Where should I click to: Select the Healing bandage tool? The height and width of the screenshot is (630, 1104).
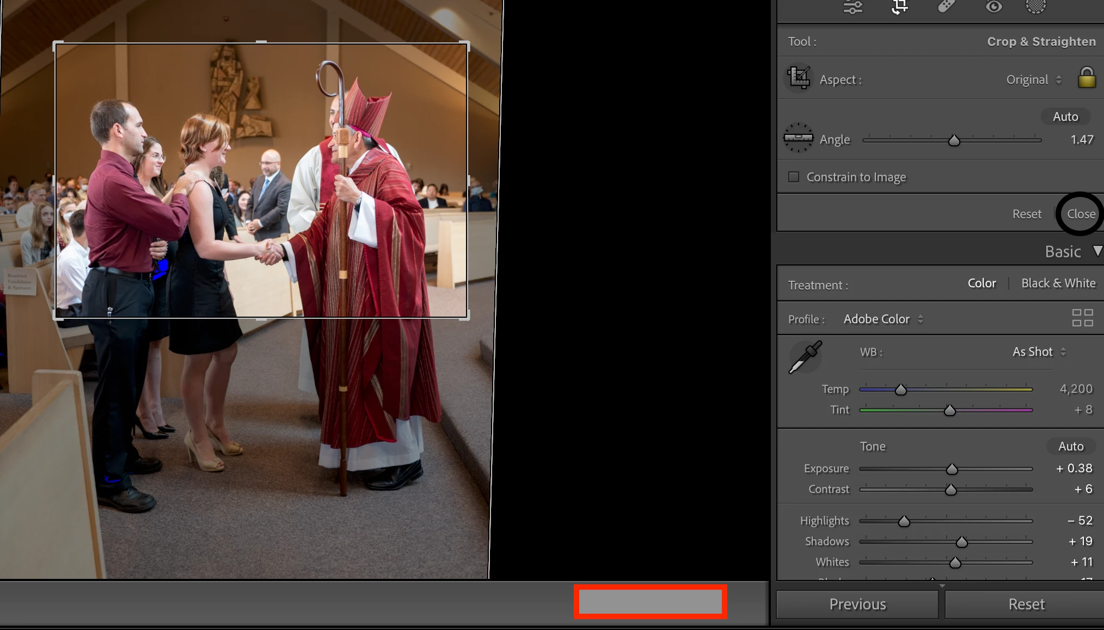coord(946,7)
